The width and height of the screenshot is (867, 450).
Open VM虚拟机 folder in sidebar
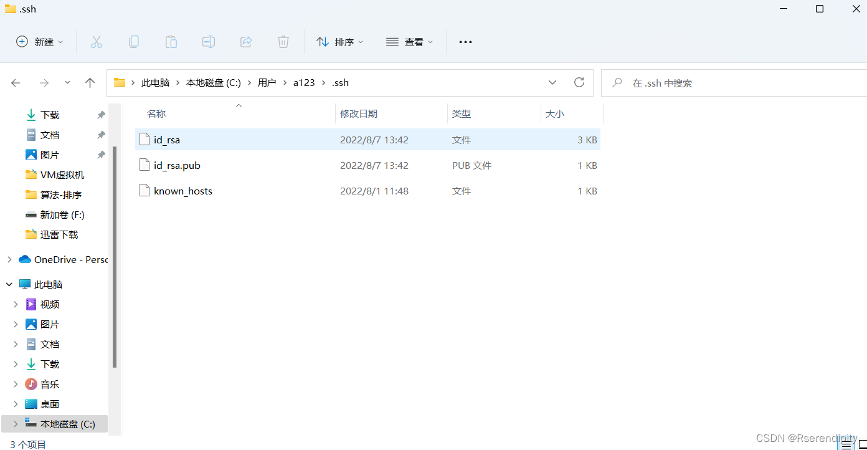(x=62, y=175)
